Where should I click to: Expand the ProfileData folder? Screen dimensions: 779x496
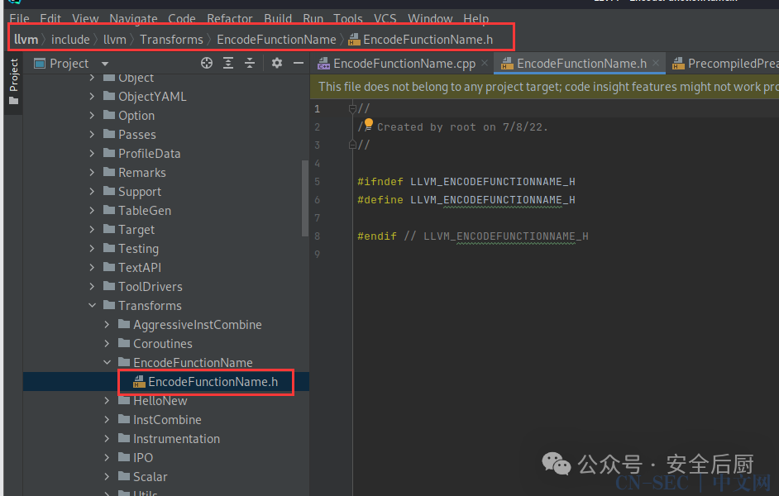[x=92, y=154]
